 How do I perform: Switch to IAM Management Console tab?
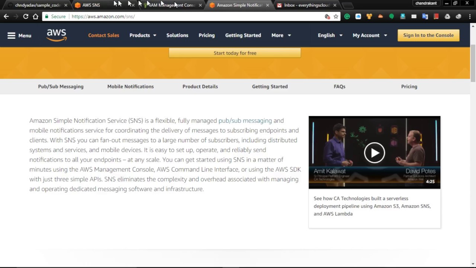171,5
